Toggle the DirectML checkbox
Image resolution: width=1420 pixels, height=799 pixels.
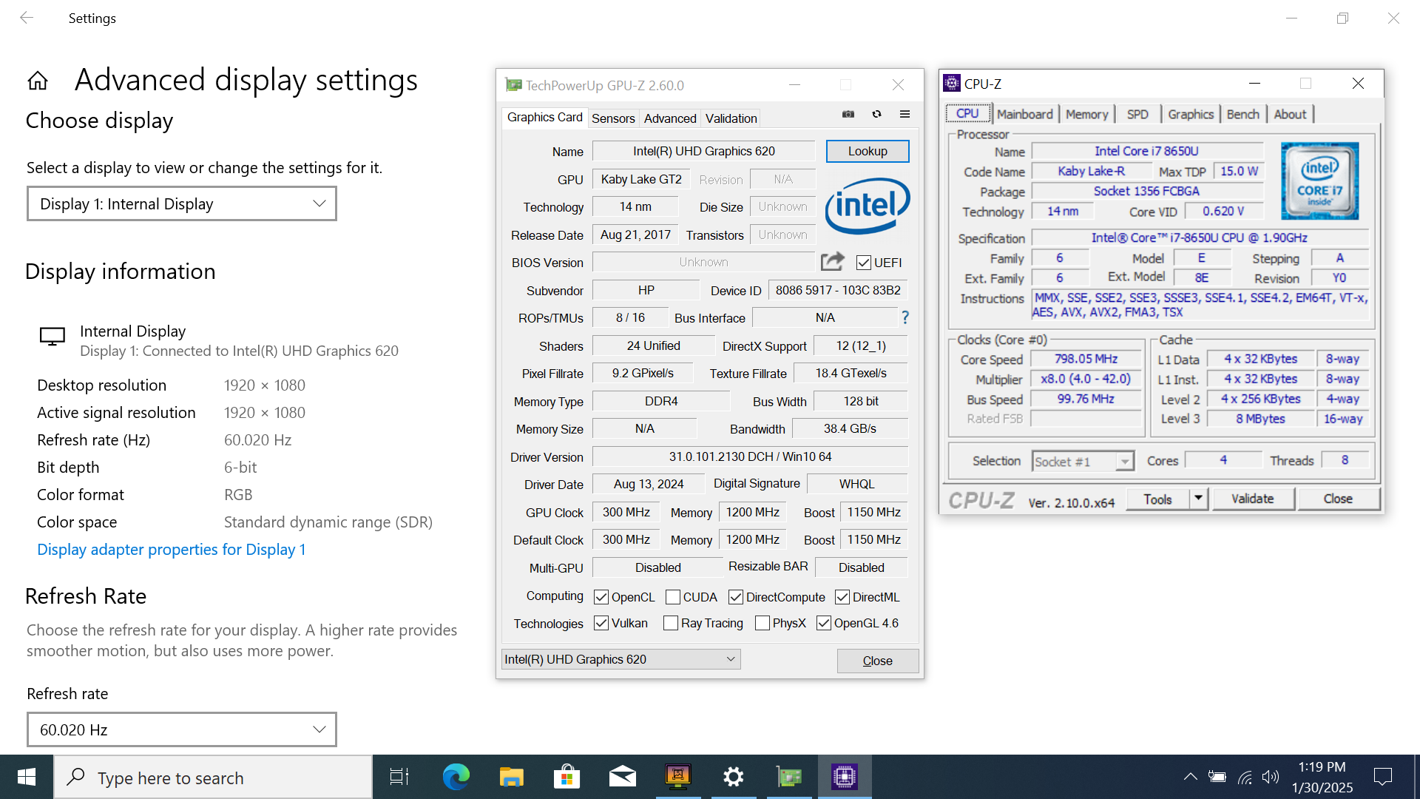coord(842,597)
